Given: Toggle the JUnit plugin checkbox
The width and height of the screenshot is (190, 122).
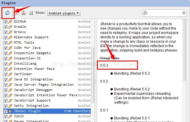Looking at the screenshot, I should tap(6, 116).
